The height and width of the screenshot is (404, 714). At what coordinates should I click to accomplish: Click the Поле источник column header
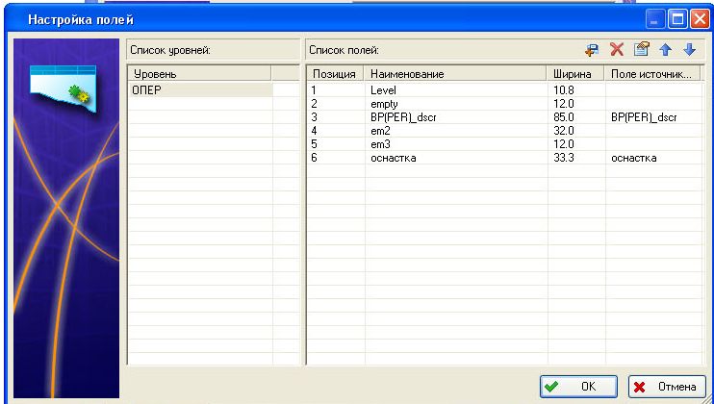click(652, 74)
